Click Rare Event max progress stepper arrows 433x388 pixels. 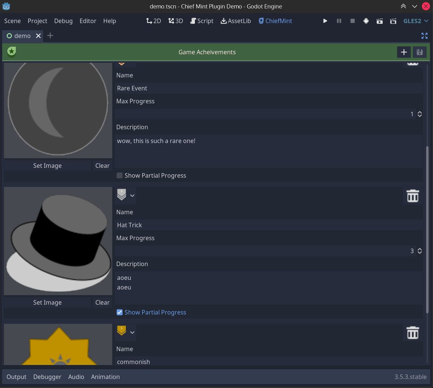(x=419, y=114)
